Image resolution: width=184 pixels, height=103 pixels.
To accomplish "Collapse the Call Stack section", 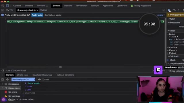I will click(x=174, y=56).
